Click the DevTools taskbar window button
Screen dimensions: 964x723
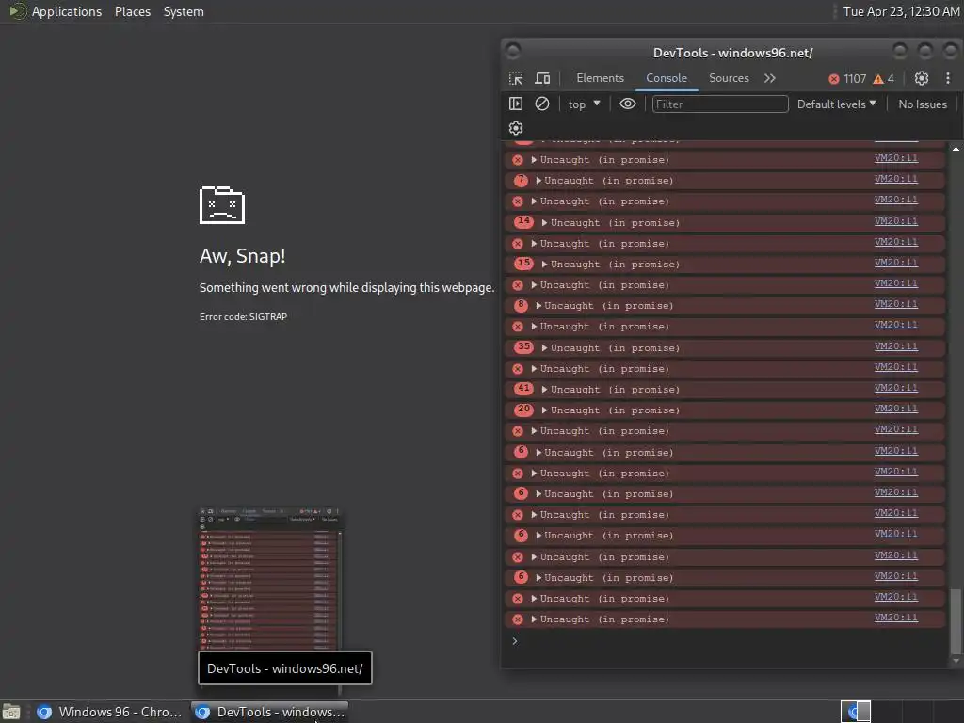pos(270,712)
